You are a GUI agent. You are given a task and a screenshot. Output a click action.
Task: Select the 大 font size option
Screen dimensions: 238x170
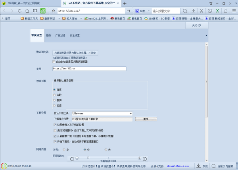[x=106, y=149]
